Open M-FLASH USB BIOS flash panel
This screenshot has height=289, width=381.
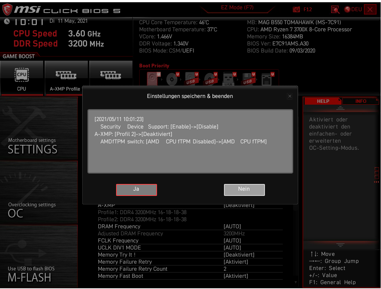39,256
